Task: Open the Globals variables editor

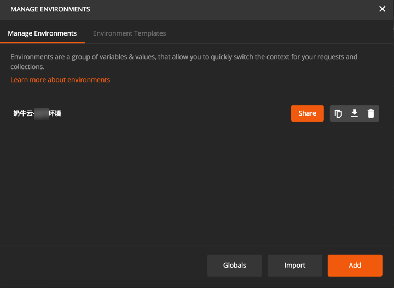Action: pos(235,266)
